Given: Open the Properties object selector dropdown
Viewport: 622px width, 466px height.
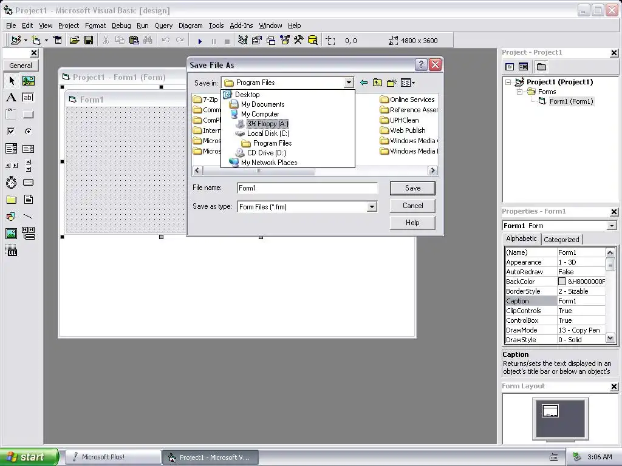Looking at the screenshot, I should point(612,226).
